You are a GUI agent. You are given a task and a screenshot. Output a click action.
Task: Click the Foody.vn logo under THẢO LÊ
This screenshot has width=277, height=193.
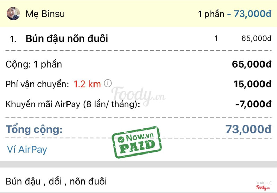[x=262, y=187]
